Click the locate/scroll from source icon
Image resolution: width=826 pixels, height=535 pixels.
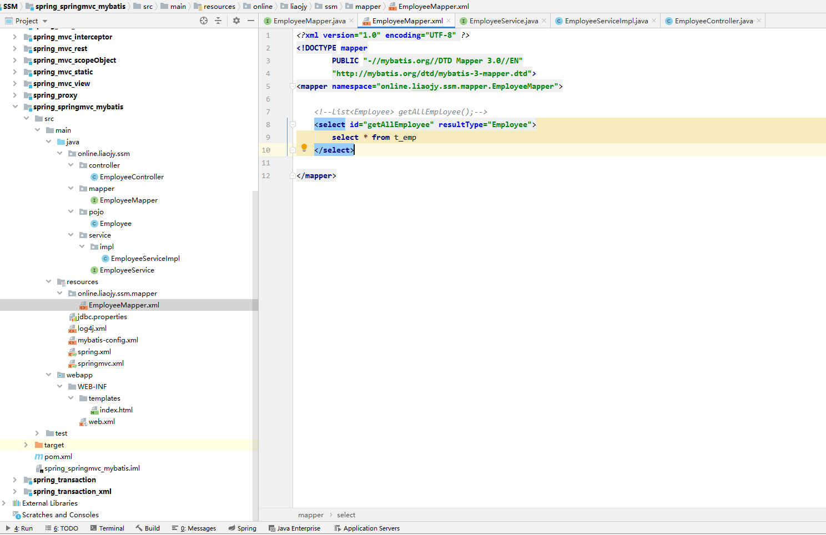[x=204, y=21]
